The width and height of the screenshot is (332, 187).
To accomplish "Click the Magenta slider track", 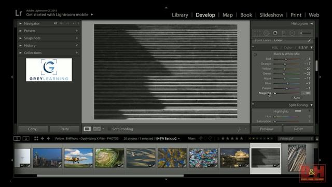I will pos(287,93).
